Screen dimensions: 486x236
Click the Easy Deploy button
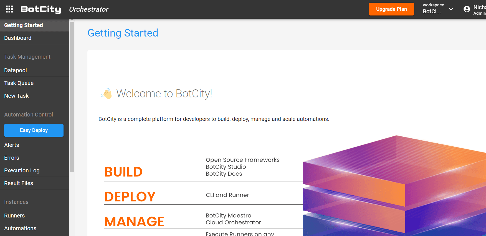coord(34,130)
